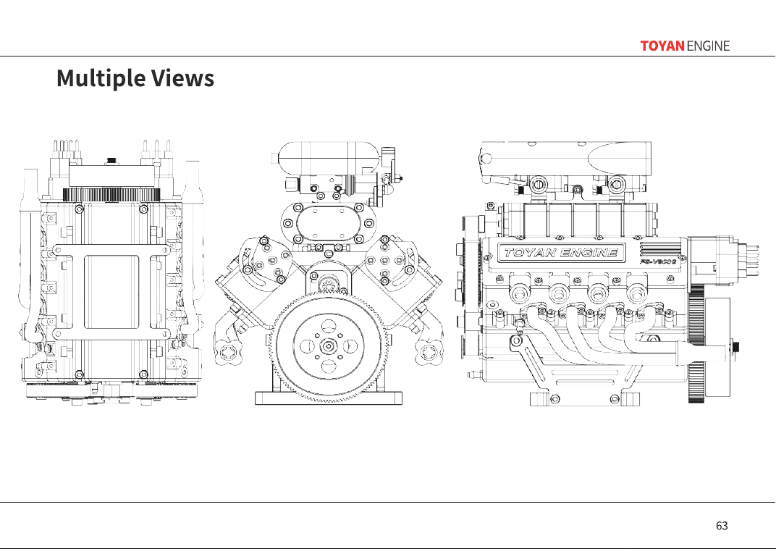
Task: Click the TOYAN ENGINE logo in header
Action: [x=685, y=46]
